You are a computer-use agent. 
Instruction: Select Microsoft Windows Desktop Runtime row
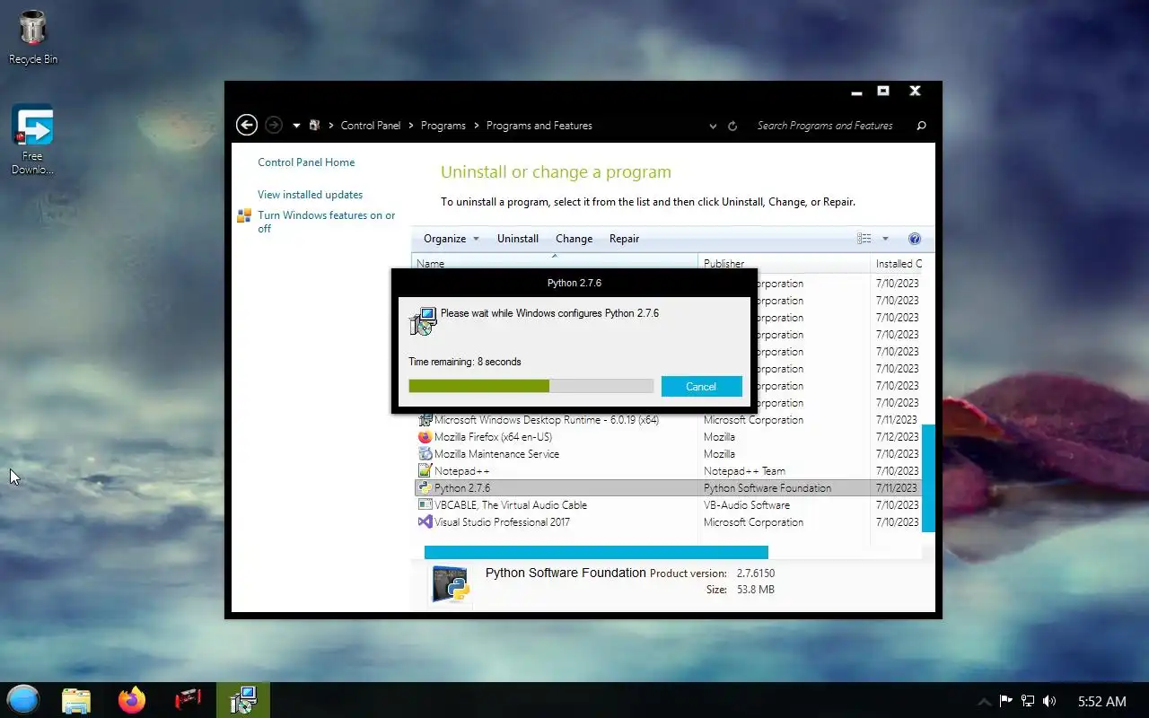tap(668, 420)
